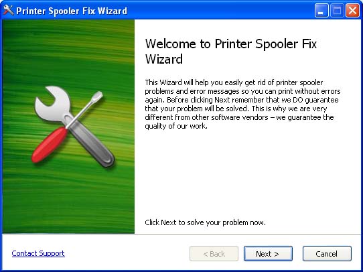Continue by clicking the Next > button

(268, 254)
